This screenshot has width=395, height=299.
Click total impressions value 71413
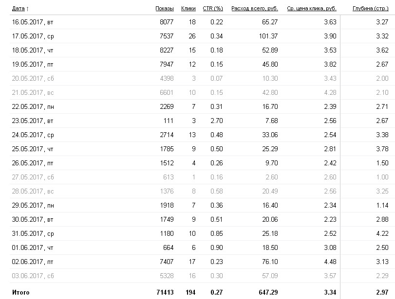coord(164,292)
